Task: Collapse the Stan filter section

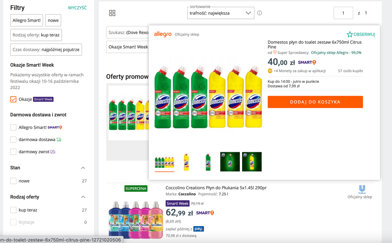Action: pos(83,168)
